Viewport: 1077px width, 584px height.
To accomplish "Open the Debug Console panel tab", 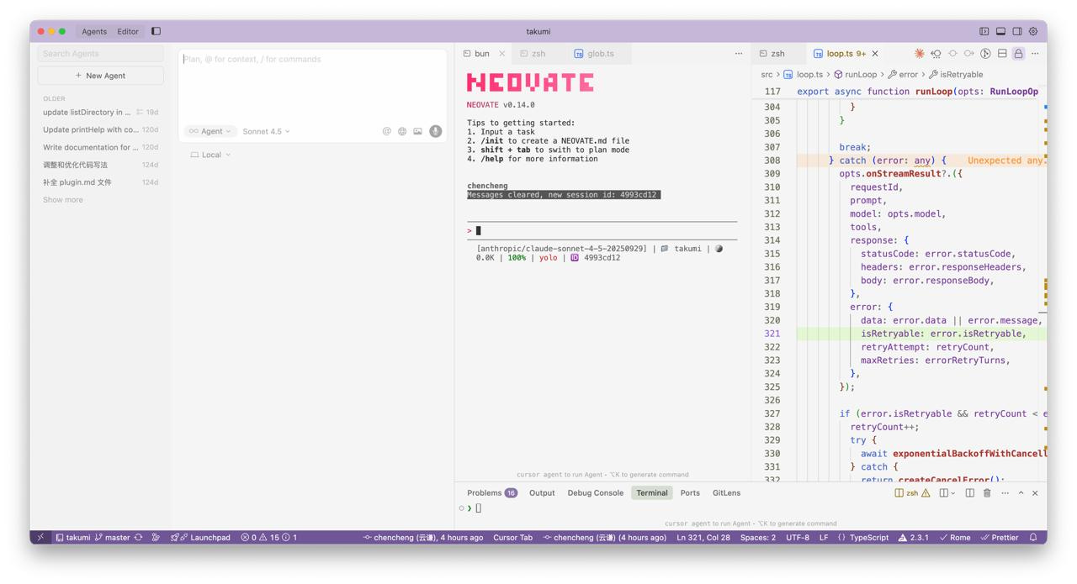I will (x=595, y=493).
